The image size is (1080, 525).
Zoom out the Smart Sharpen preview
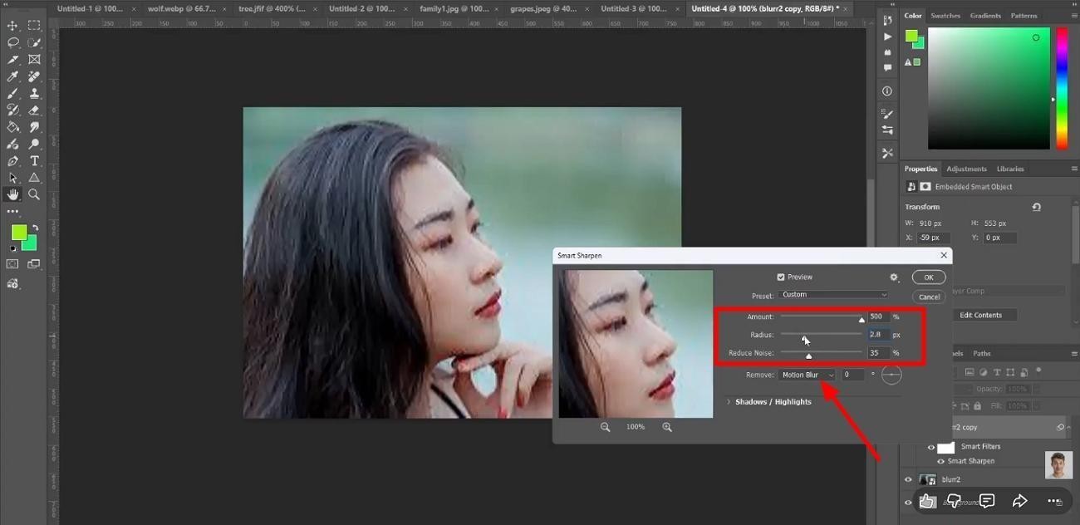pos(605,427)
